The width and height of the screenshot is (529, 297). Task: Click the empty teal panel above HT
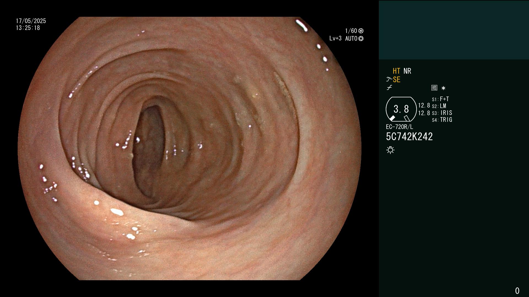454,30
